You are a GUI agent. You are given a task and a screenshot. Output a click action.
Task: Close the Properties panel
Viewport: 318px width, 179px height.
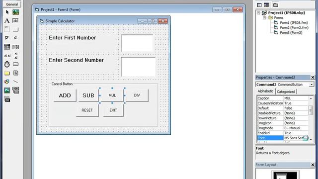pyautogui.click(x=313, y=78)
